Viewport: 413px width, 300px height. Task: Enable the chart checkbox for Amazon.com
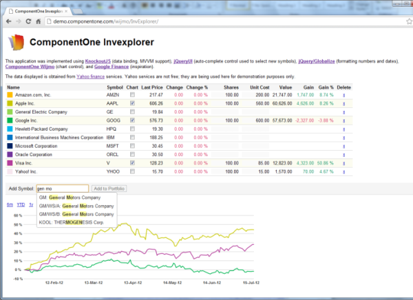(132, 94)
